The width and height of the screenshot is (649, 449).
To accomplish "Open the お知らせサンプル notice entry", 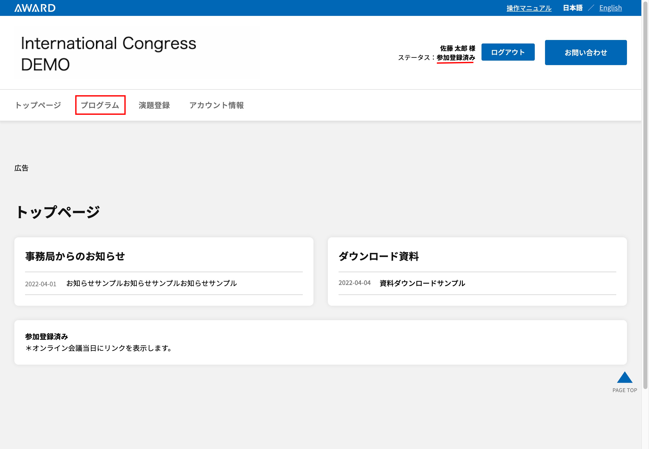I will tap(152, 283).
